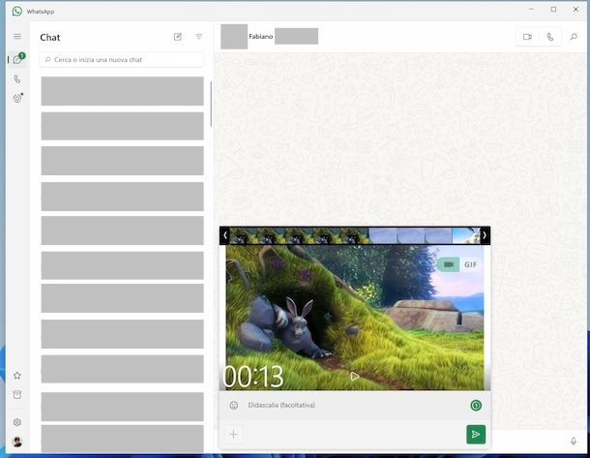Switch to video mode on the toggle

pos(448,264)
